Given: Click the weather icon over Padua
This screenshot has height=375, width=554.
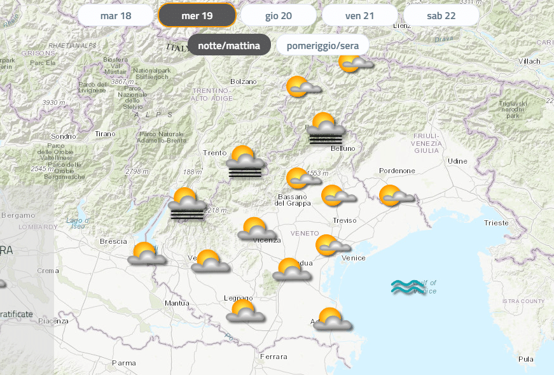Looking at the screenshot, I should click(x=291, y=269).
